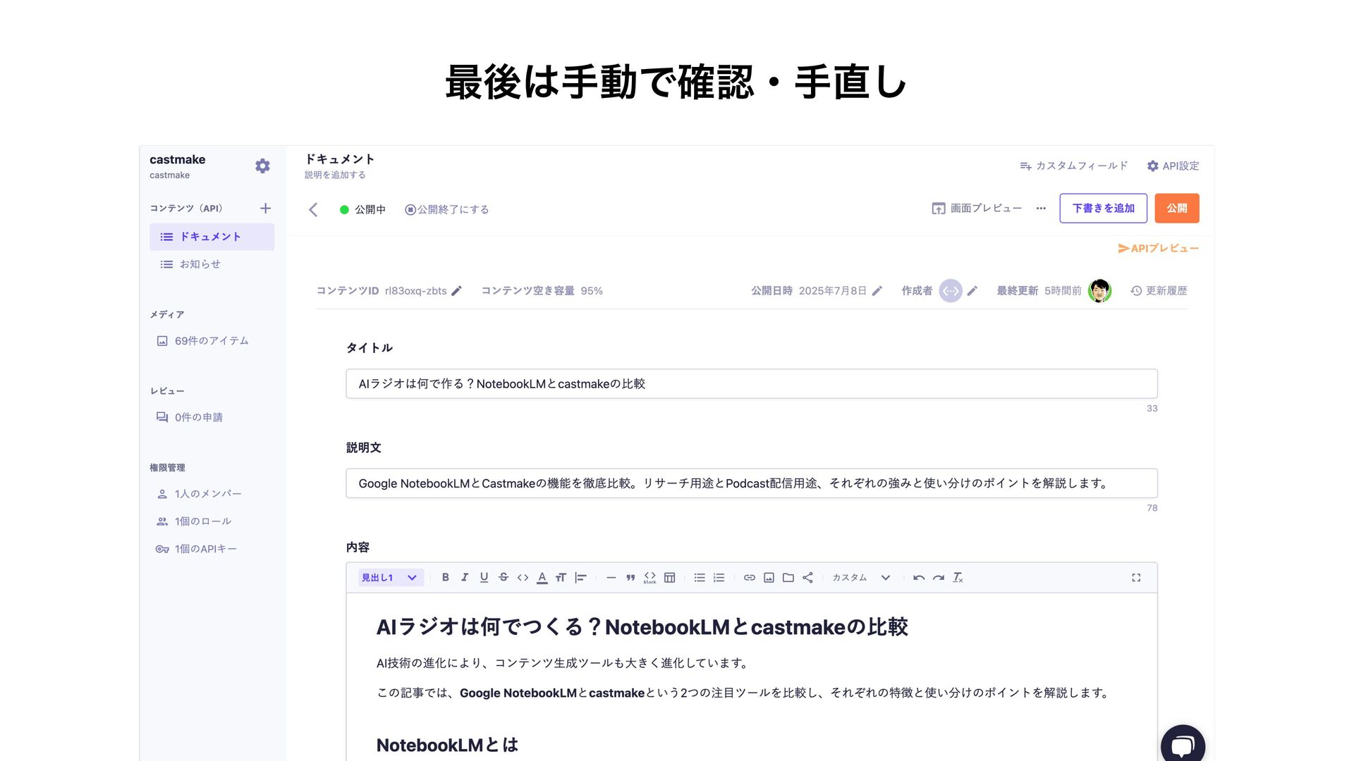Viewport: 1354px width, 761px height.
Task: Edit author pencil icon
Action: tap(972, 291)
